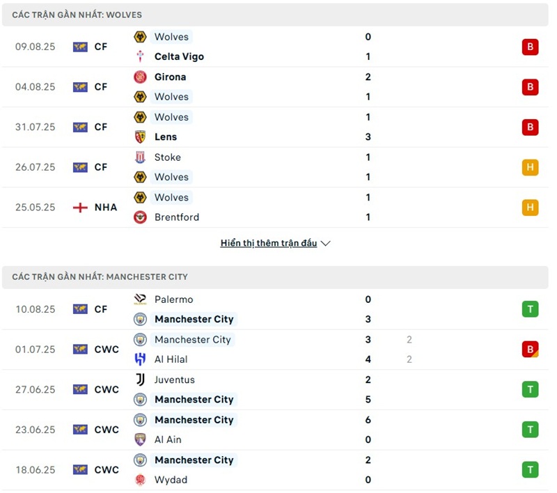Click red B badge for Celta Vigo match
557x493 pixels.
point(530,47)
